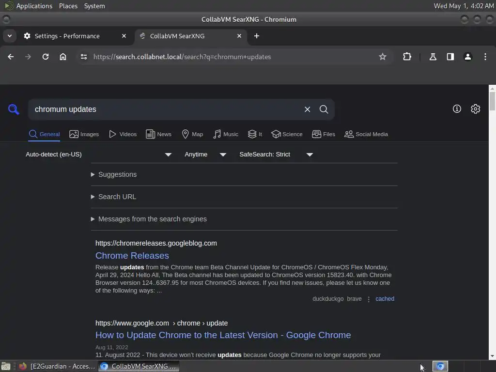Open How to Update Chrome result
Screen dimensions: 496x372
pyautogui.click(x=223, y=335)
